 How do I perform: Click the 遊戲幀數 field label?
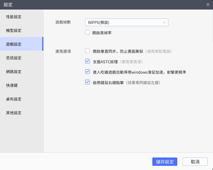point(63,22)
